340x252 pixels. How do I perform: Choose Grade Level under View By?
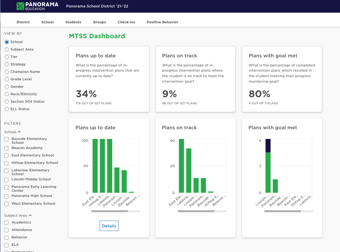point(7,79)
